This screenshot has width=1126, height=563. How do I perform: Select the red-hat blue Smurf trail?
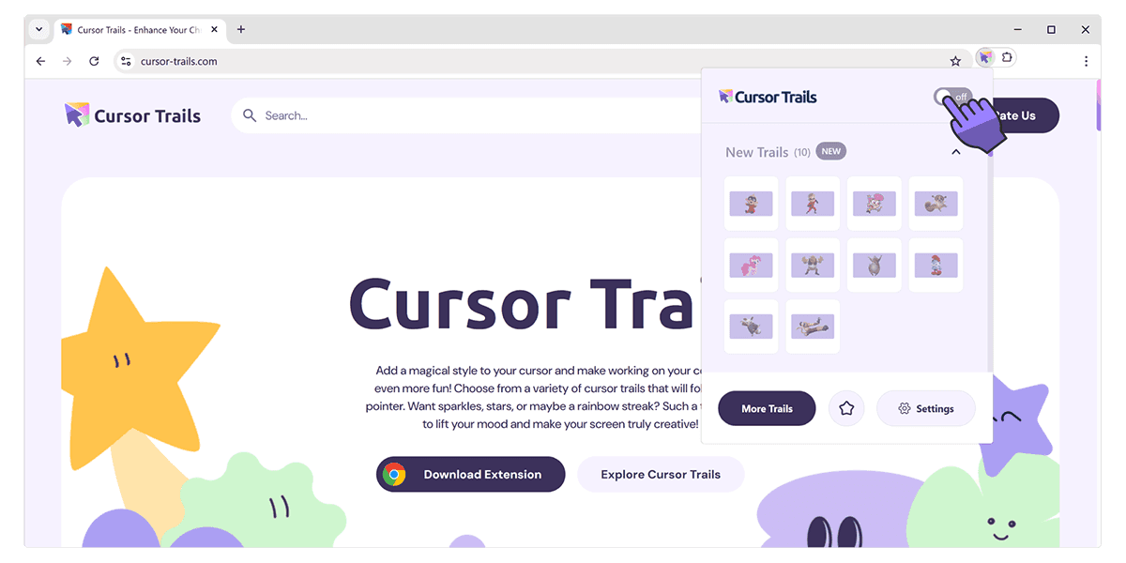[x=936, y=265]
